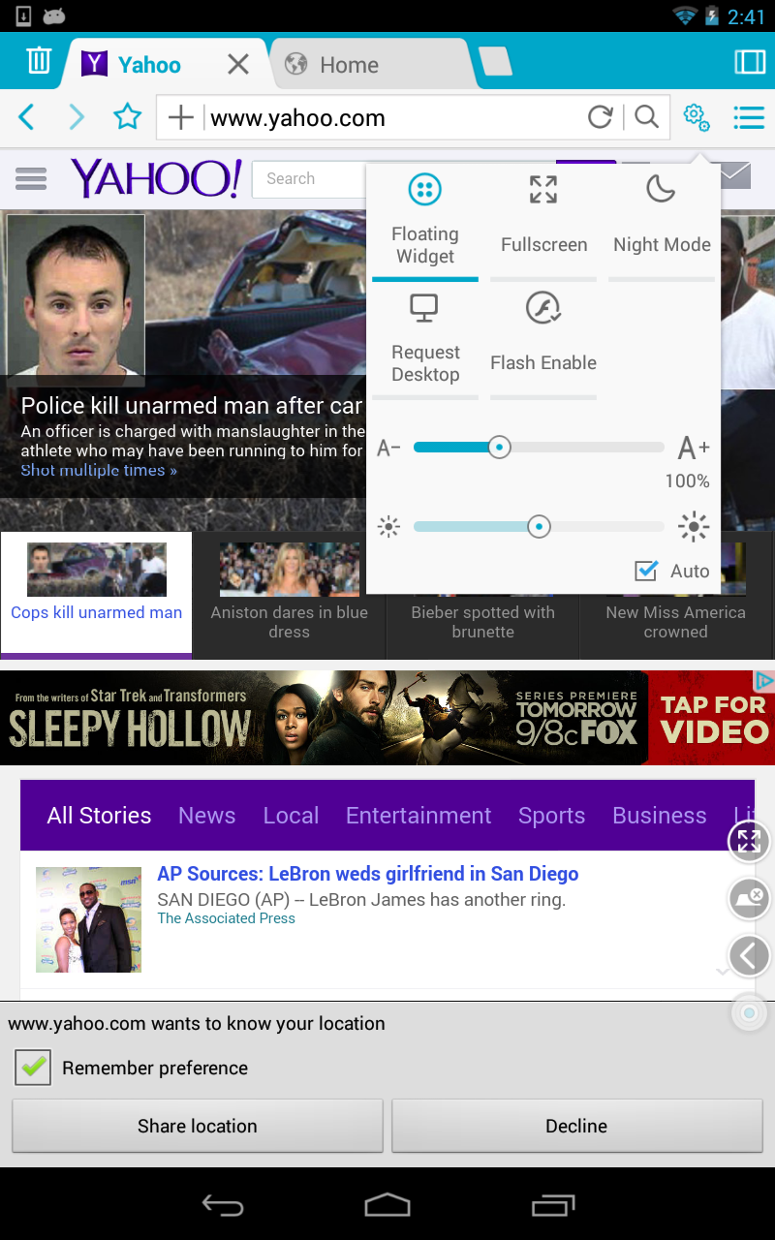This screenshot has height=1240, width=775.
Task: Bookmark this page with the star
Action: pyautogui.click(x=128, y=117)
